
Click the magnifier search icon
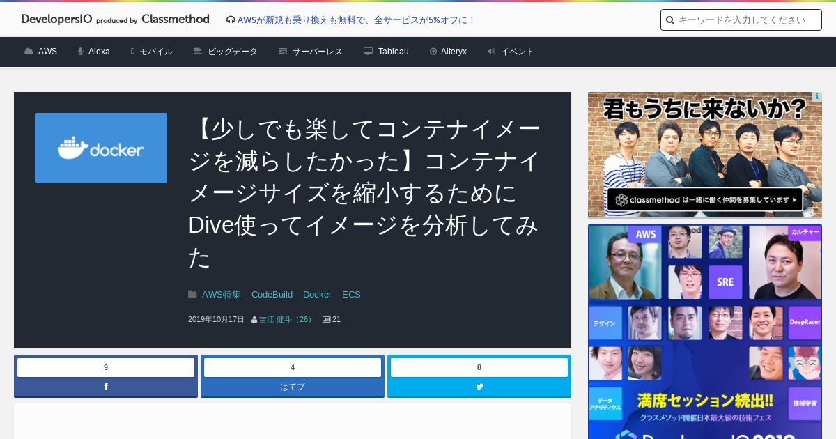[x=670, y=20]
